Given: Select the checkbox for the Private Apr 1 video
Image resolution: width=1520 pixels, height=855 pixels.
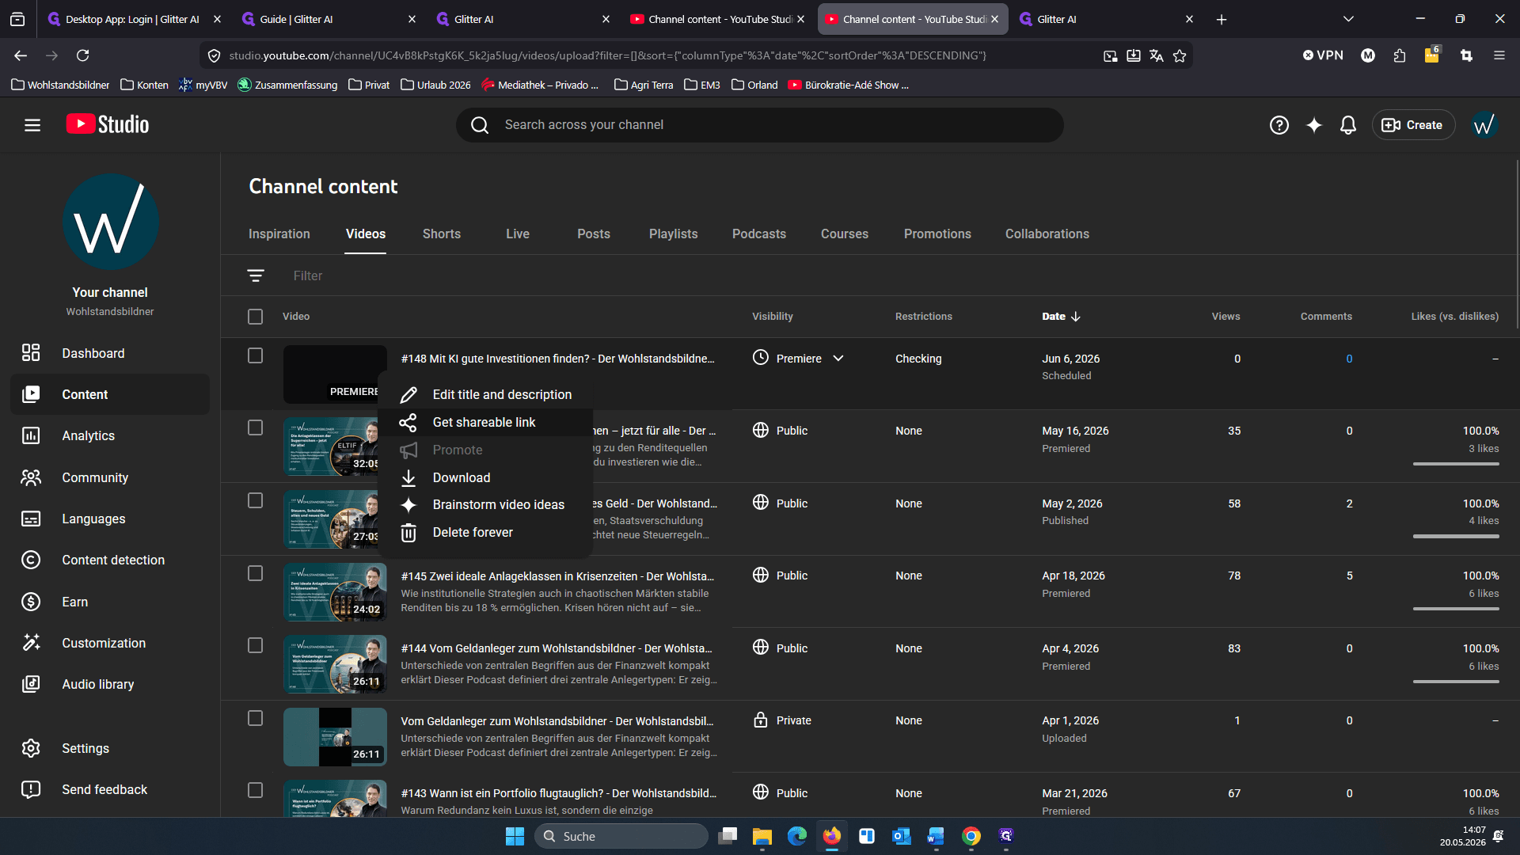Looking at the screenshot, I should (255, 718).
